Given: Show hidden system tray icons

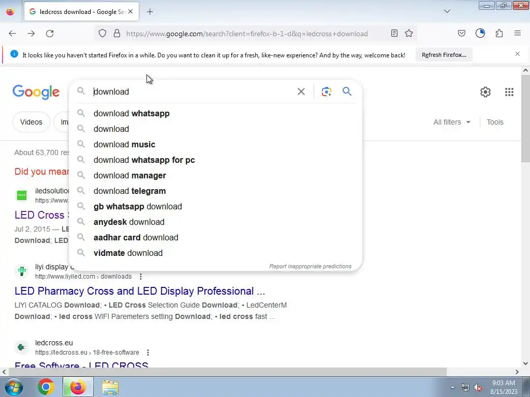Looking at the screenshot, I should 452,387.
